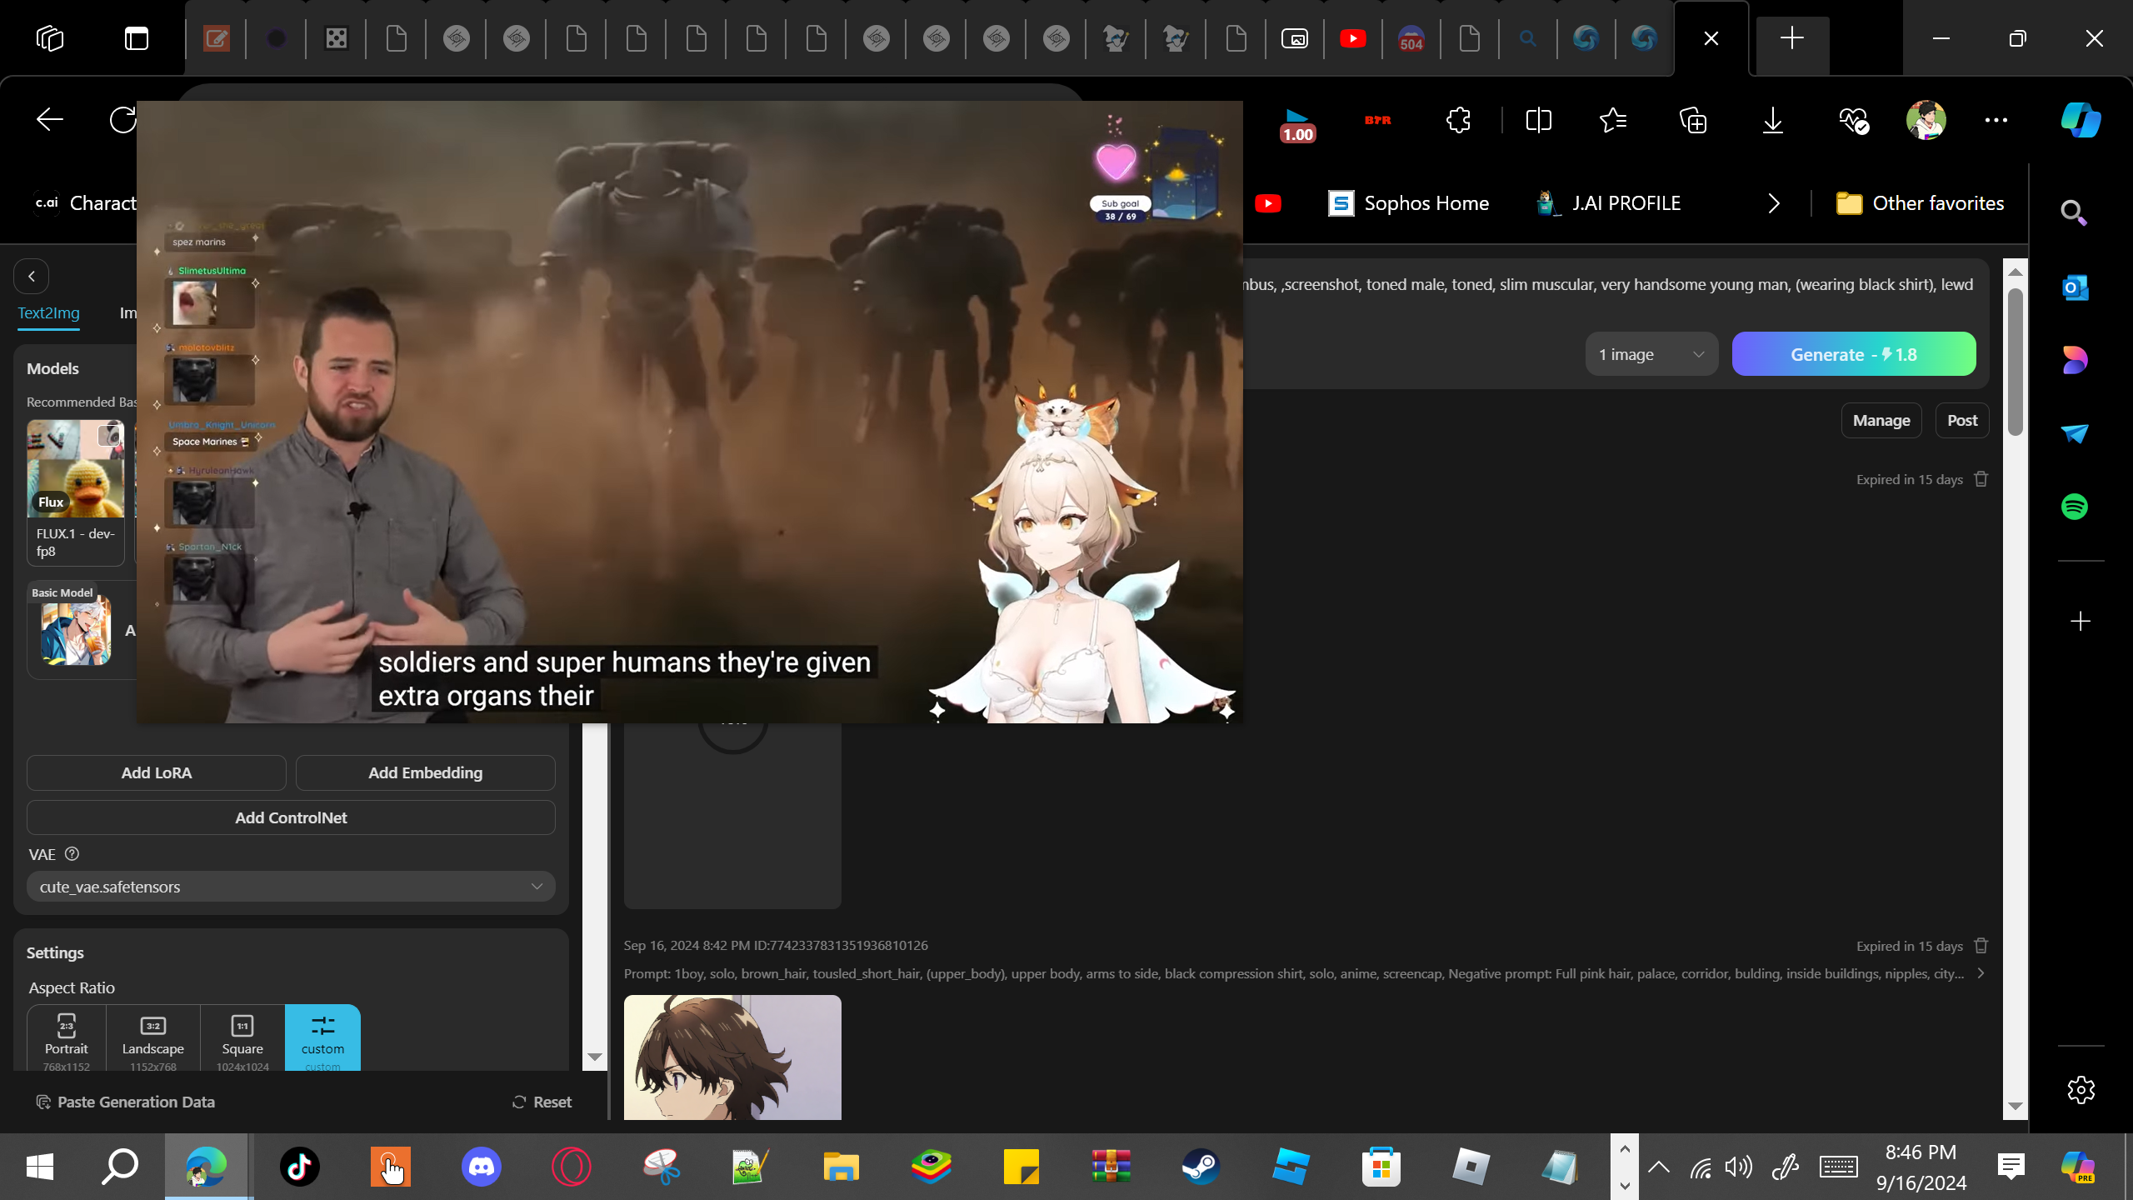Select Landscape 1152x768 aspect ratio
This screenshot has width=2133, height=1200.
point(153,1038)
